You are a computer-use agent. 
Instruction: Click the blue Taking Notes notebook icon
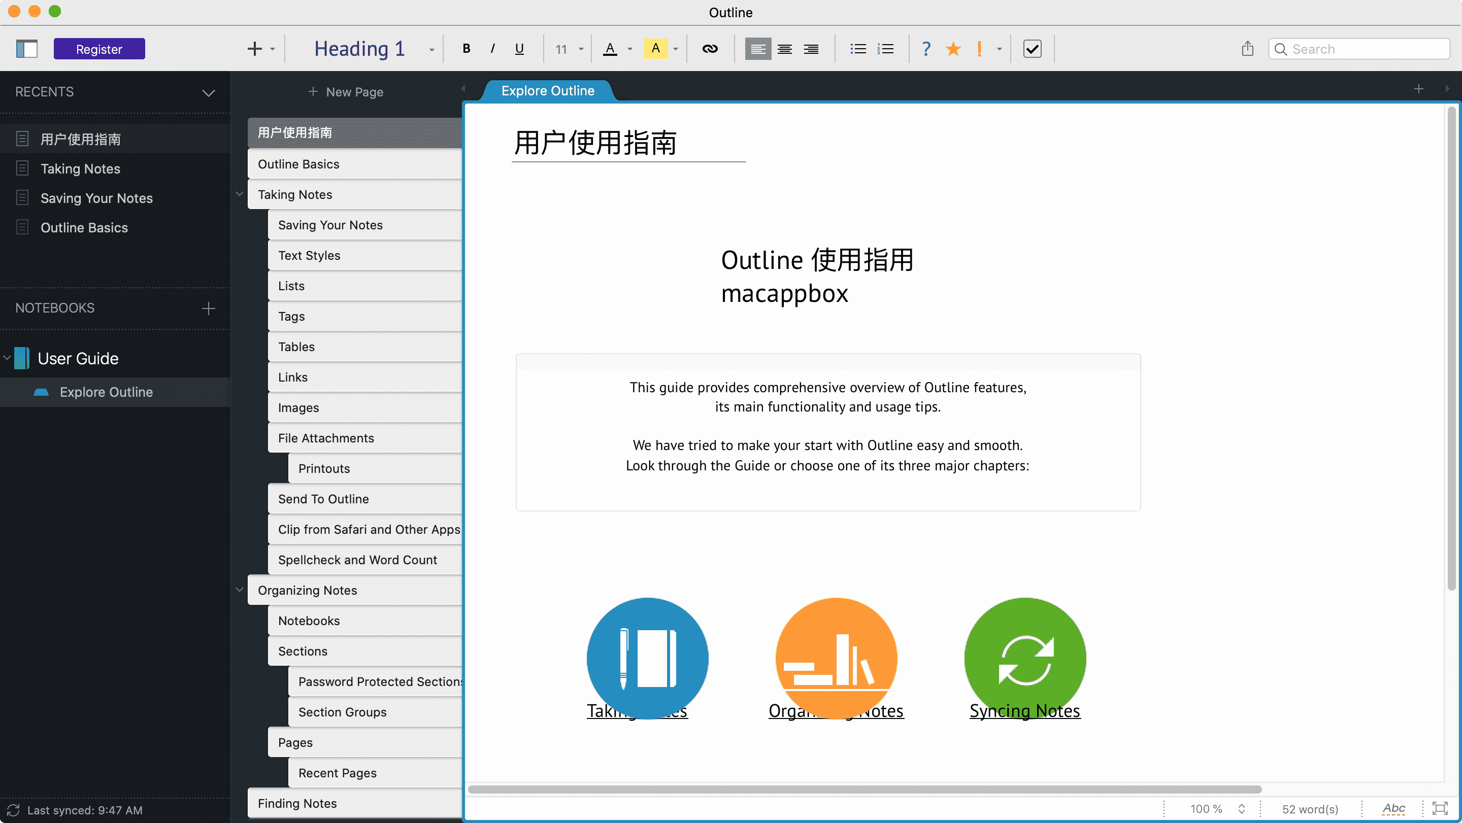(648, 658)
